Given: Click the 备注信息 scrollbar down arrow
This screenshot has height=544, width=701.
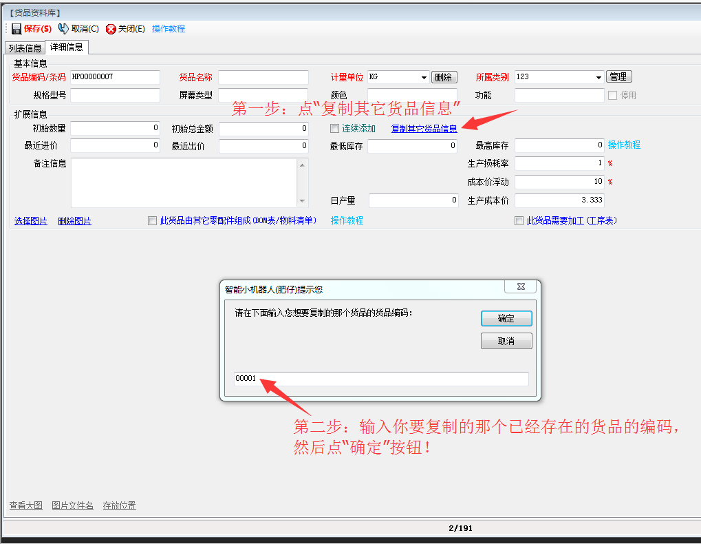Looking at the screenshot, I should pos(302,201).
